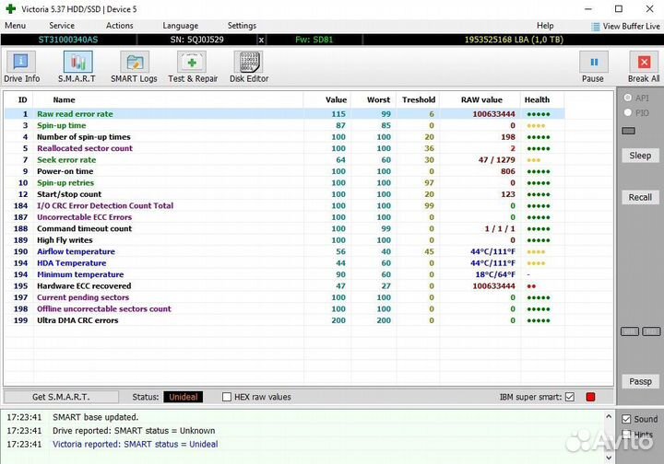
Task: Expand the Actions menu
Action: point(119,26)
